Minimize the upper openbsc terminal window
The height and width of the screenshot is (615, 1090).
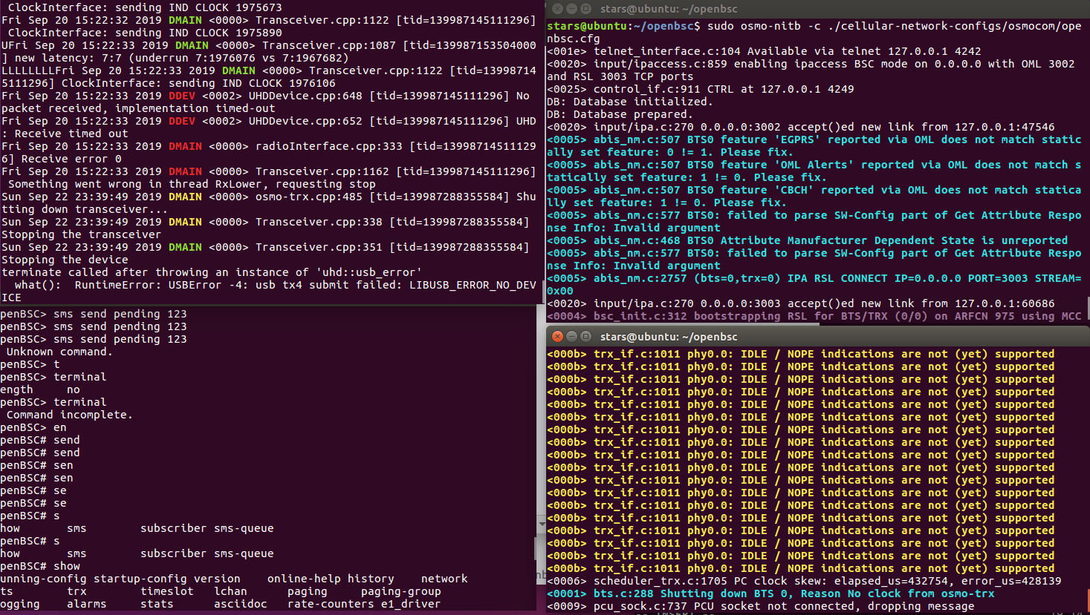(x=571, y=9)
